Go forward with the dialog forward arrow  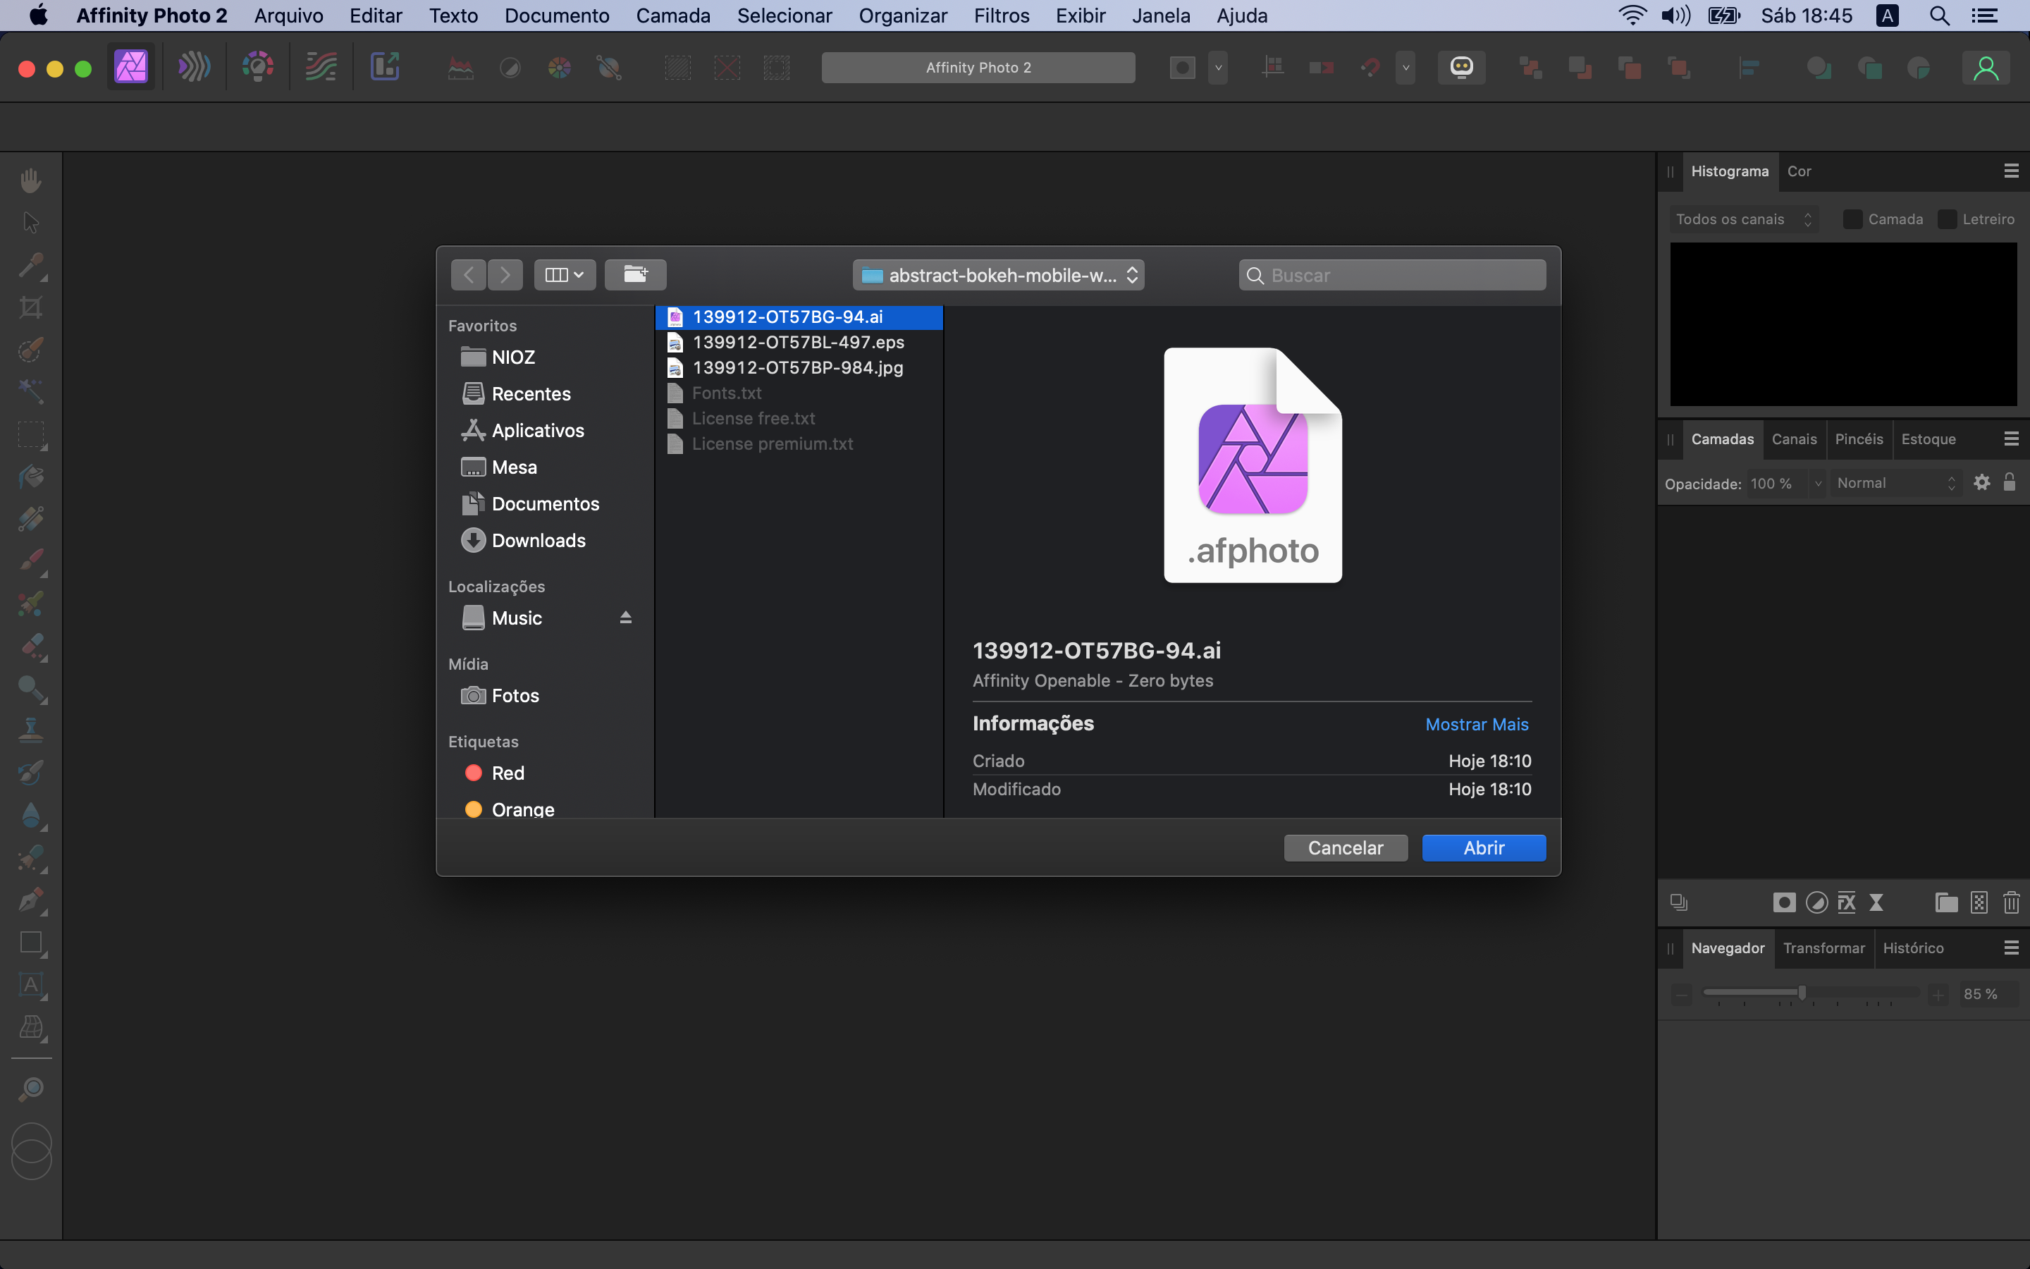point(505,274)
